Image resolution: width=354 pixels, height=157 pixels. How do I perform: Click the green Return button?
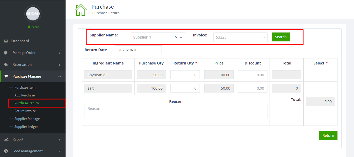point(328,136)
